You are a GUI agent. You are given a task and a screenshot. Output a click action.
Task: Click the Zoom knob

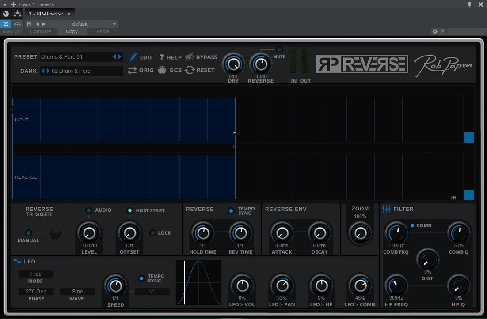point(360,233)
